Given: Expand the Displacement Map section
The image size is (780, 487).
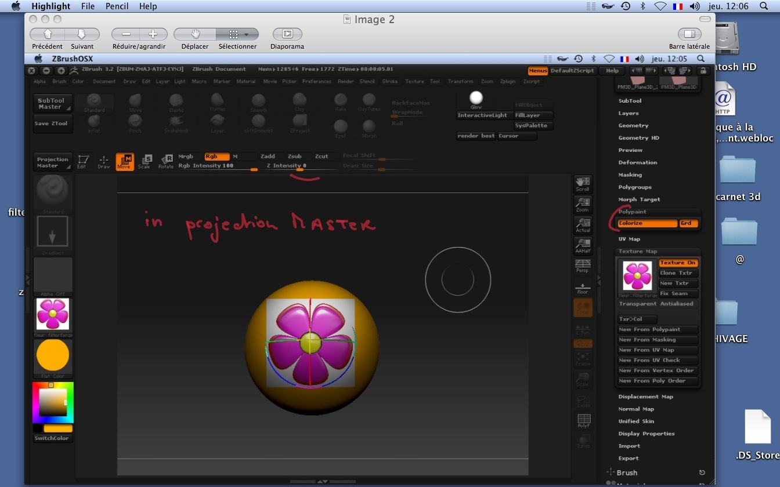Looking at the screenshot, I should pos(646,397).
